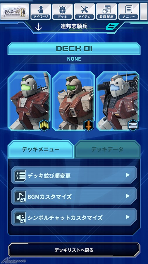Open アイテム wrench icon in top bar
The height and width of the screenshot is (264, 148).
(85, 12)
